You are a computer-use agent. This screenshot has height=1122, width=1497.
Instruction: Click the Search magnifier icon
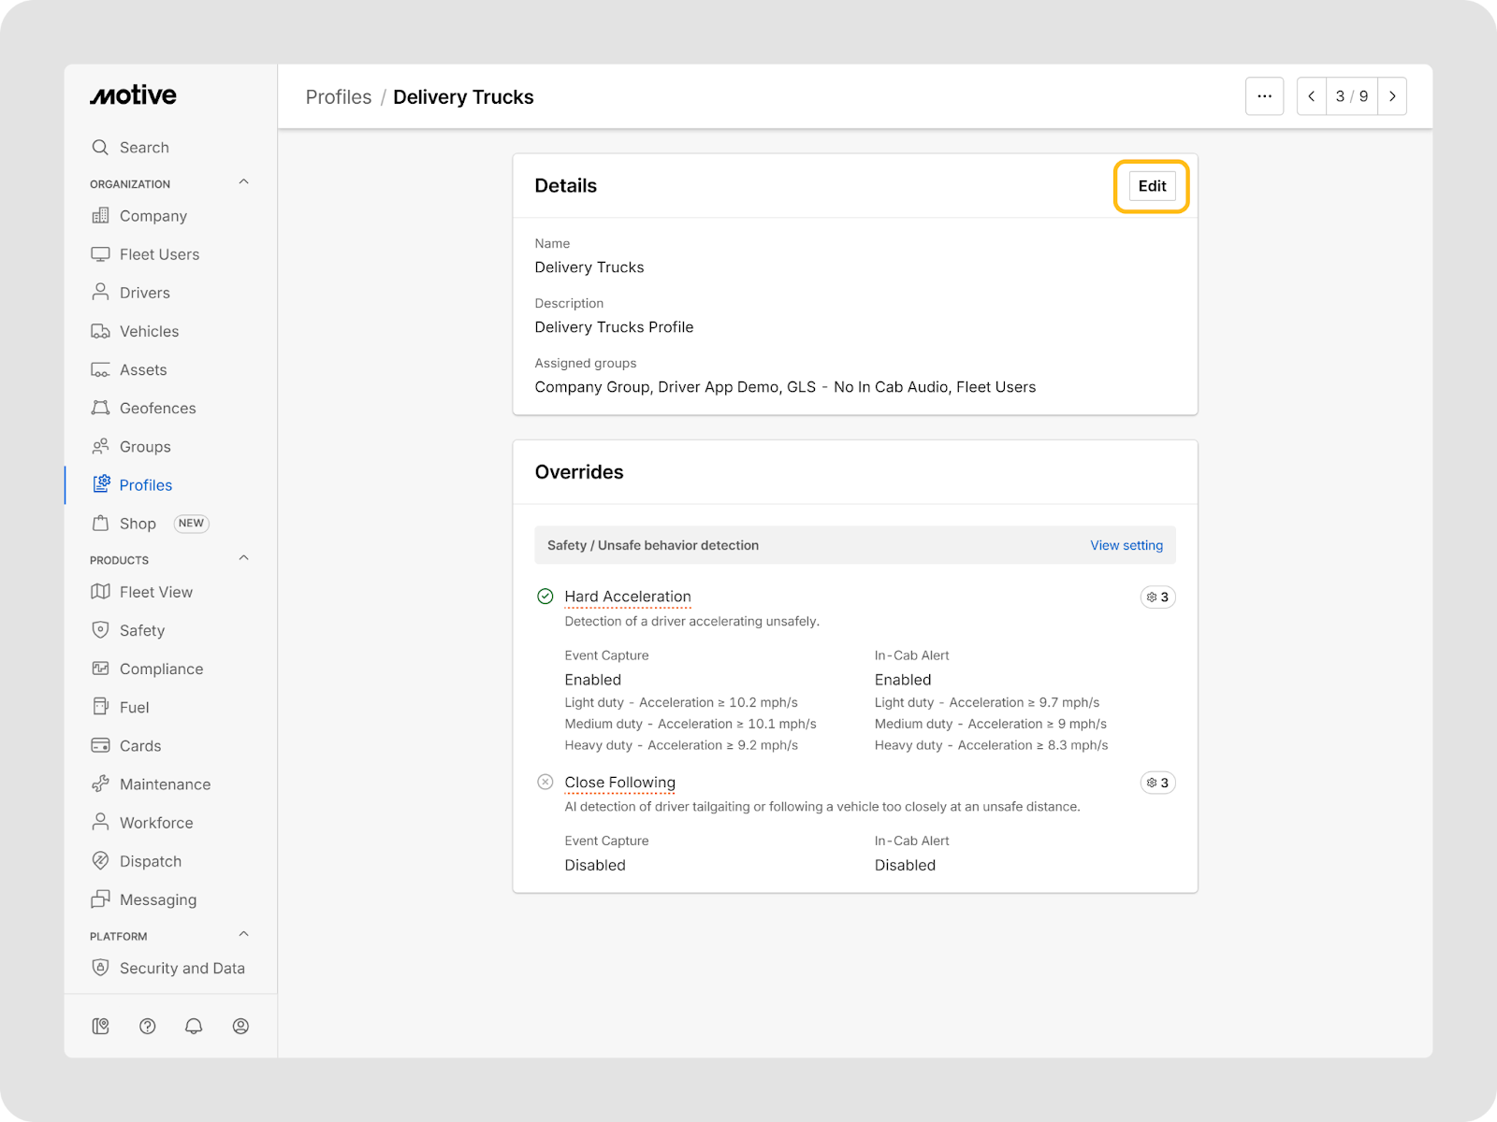click(x=100, y=147)
